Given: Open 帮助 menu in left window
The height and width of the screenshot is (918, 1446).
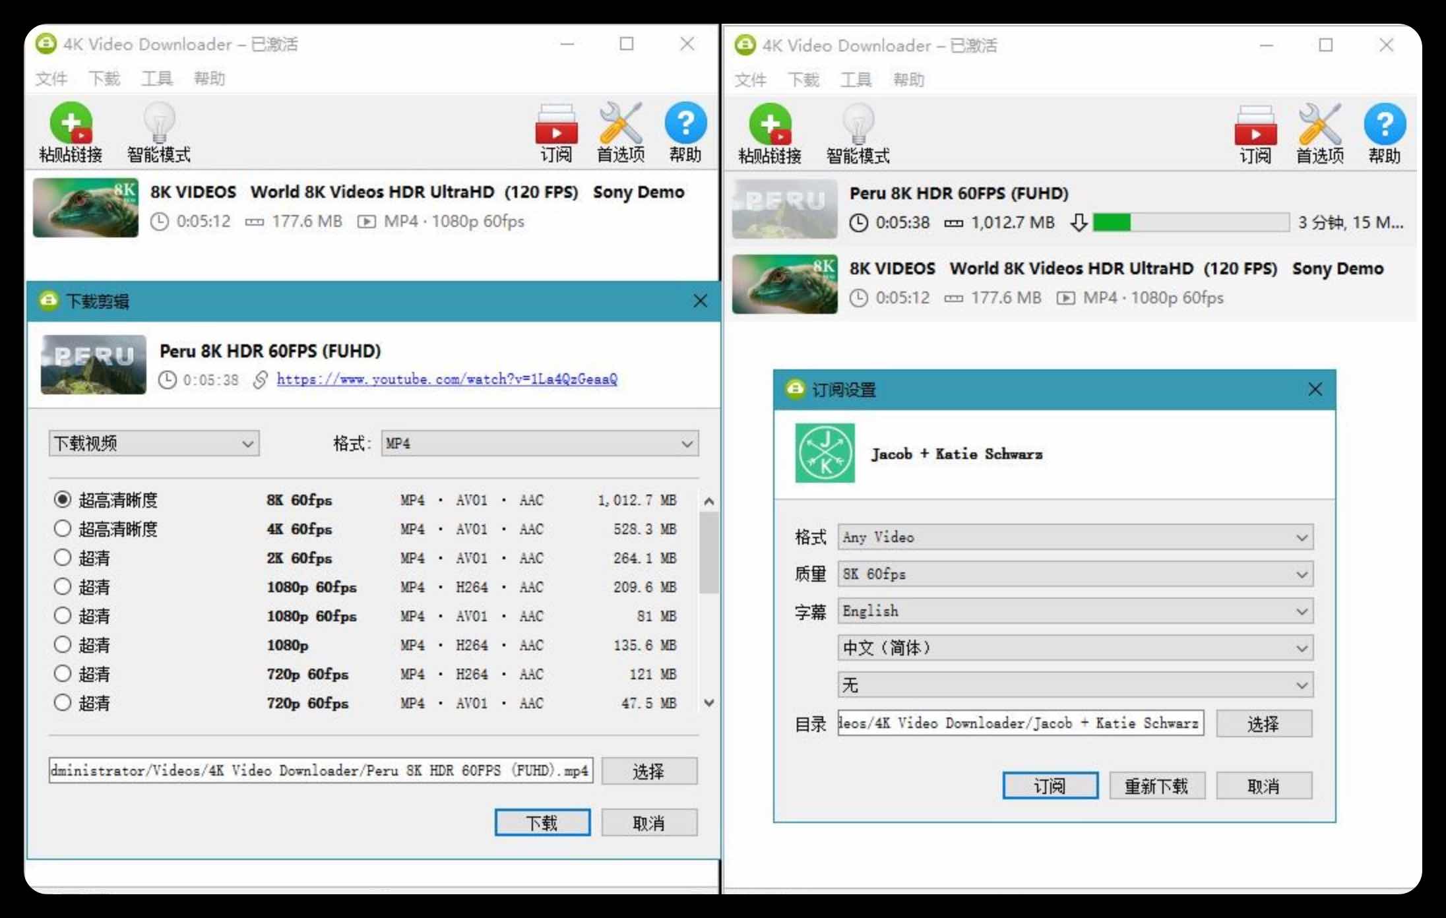Looking at the screenshot, I should (210, 79).
